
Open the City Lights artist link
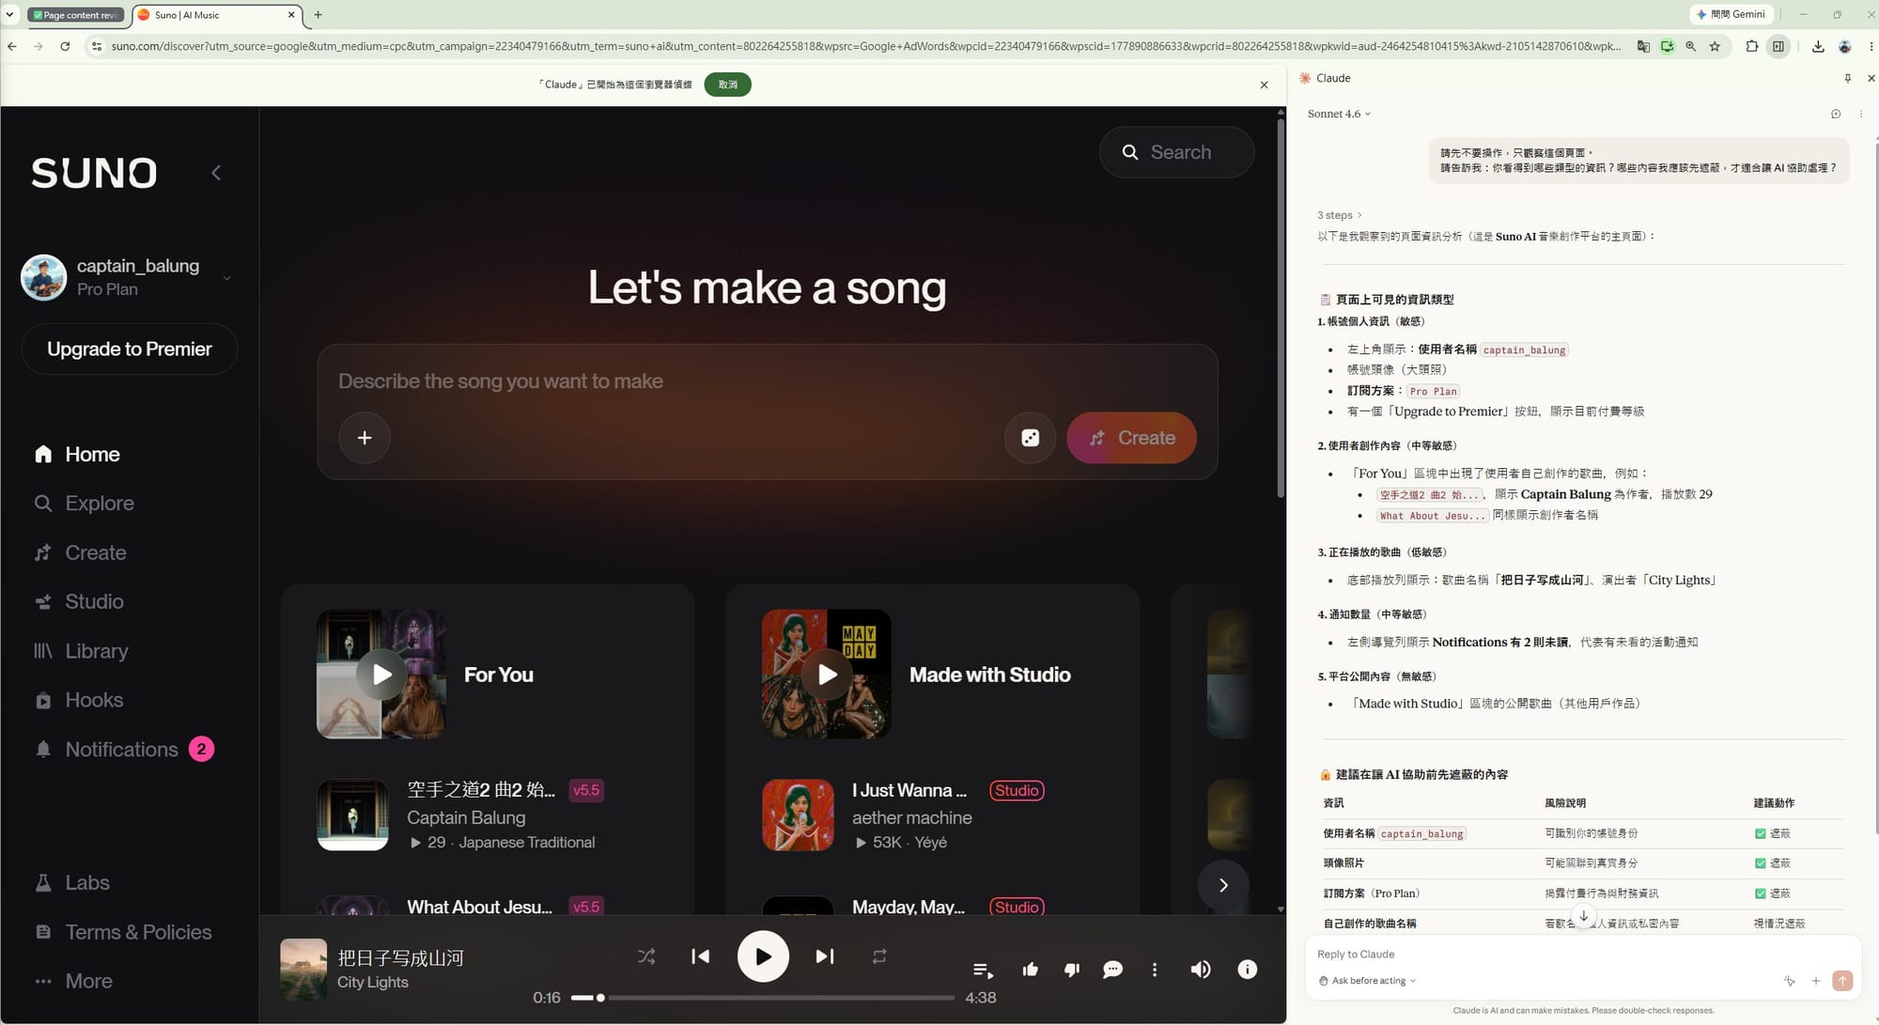(373, 982)
